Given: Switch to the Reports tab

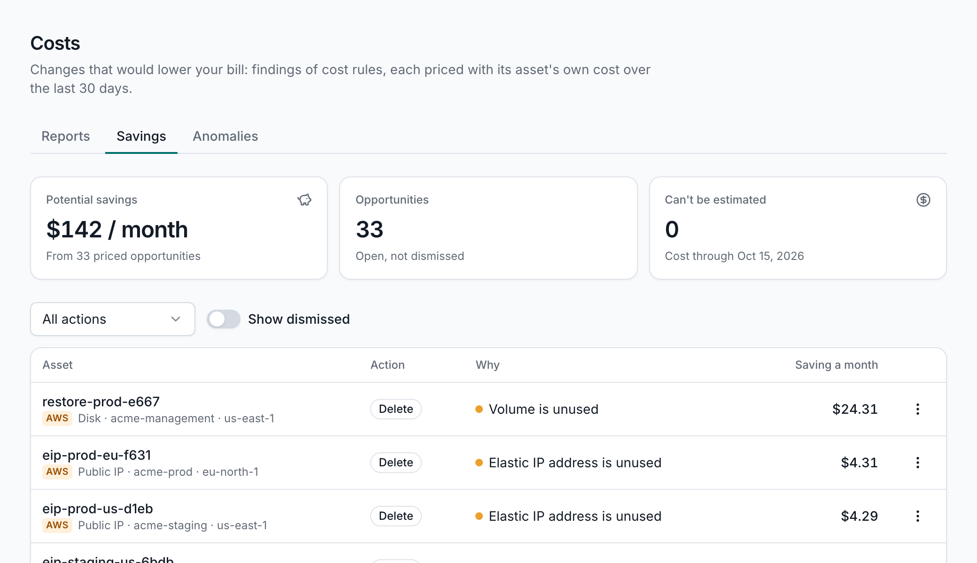Looking at the screenshot, I should point(66,136).
